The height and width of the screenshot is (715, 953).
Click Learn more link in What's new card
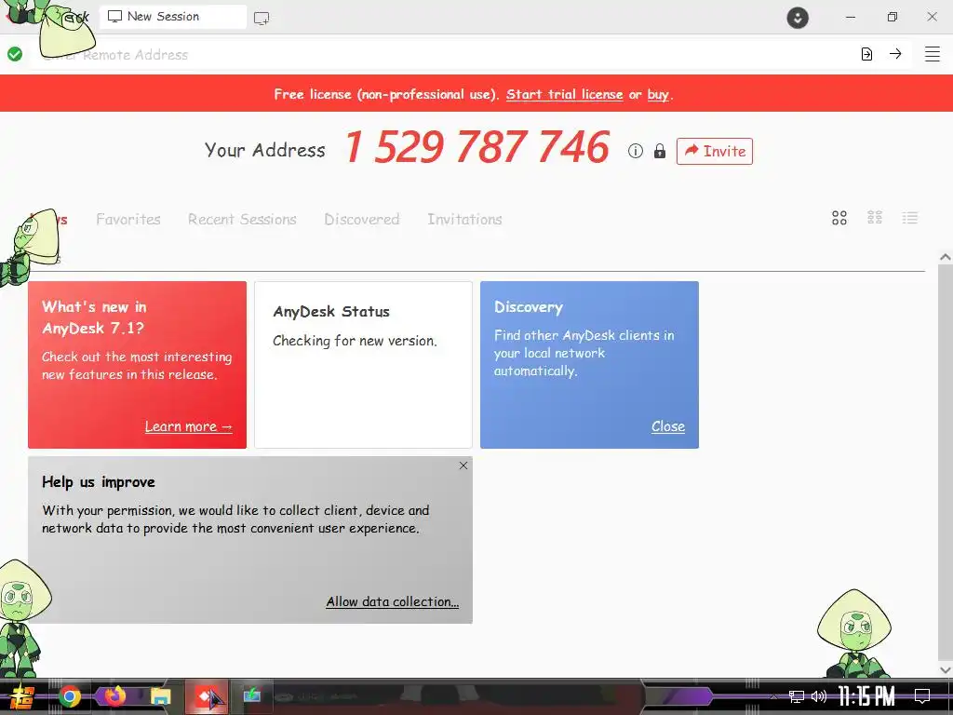point(188,426)
